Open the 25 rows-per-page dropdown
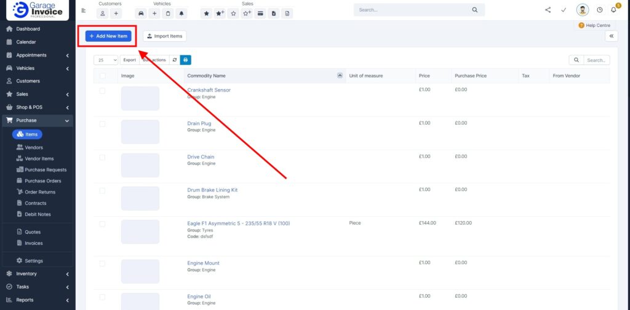Viewport: 630px width, 310px height. tap(106, 60)
